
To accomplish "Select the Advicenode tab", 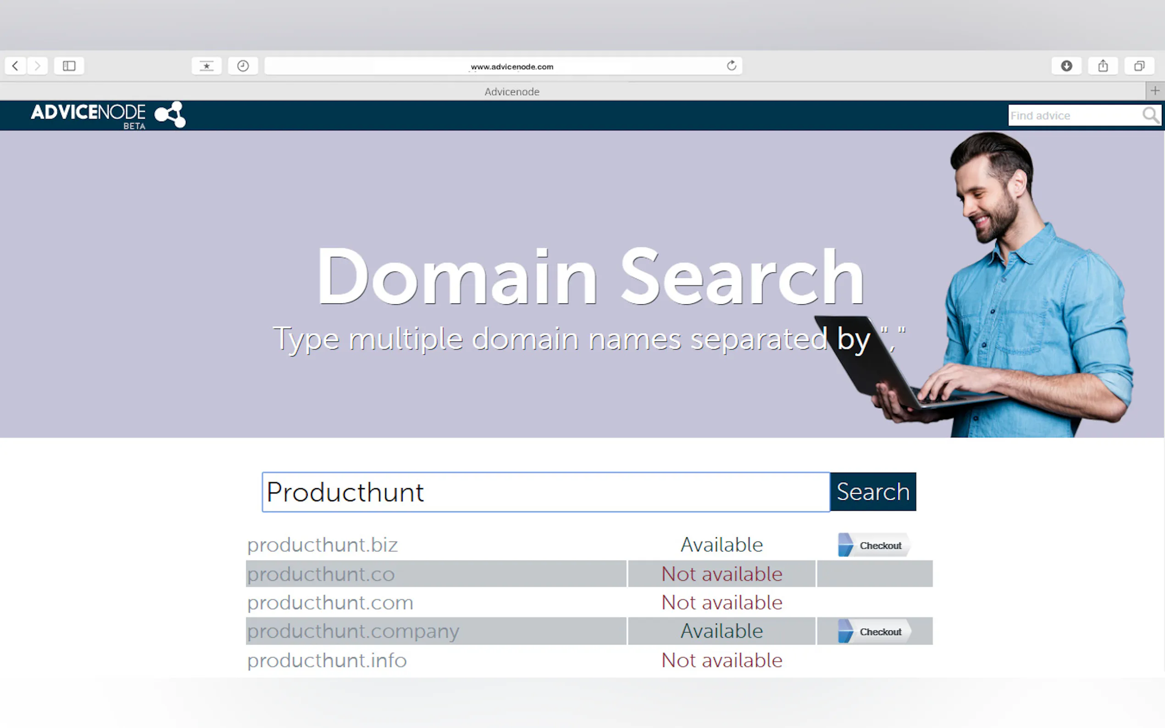I will [x=511, y=92].
